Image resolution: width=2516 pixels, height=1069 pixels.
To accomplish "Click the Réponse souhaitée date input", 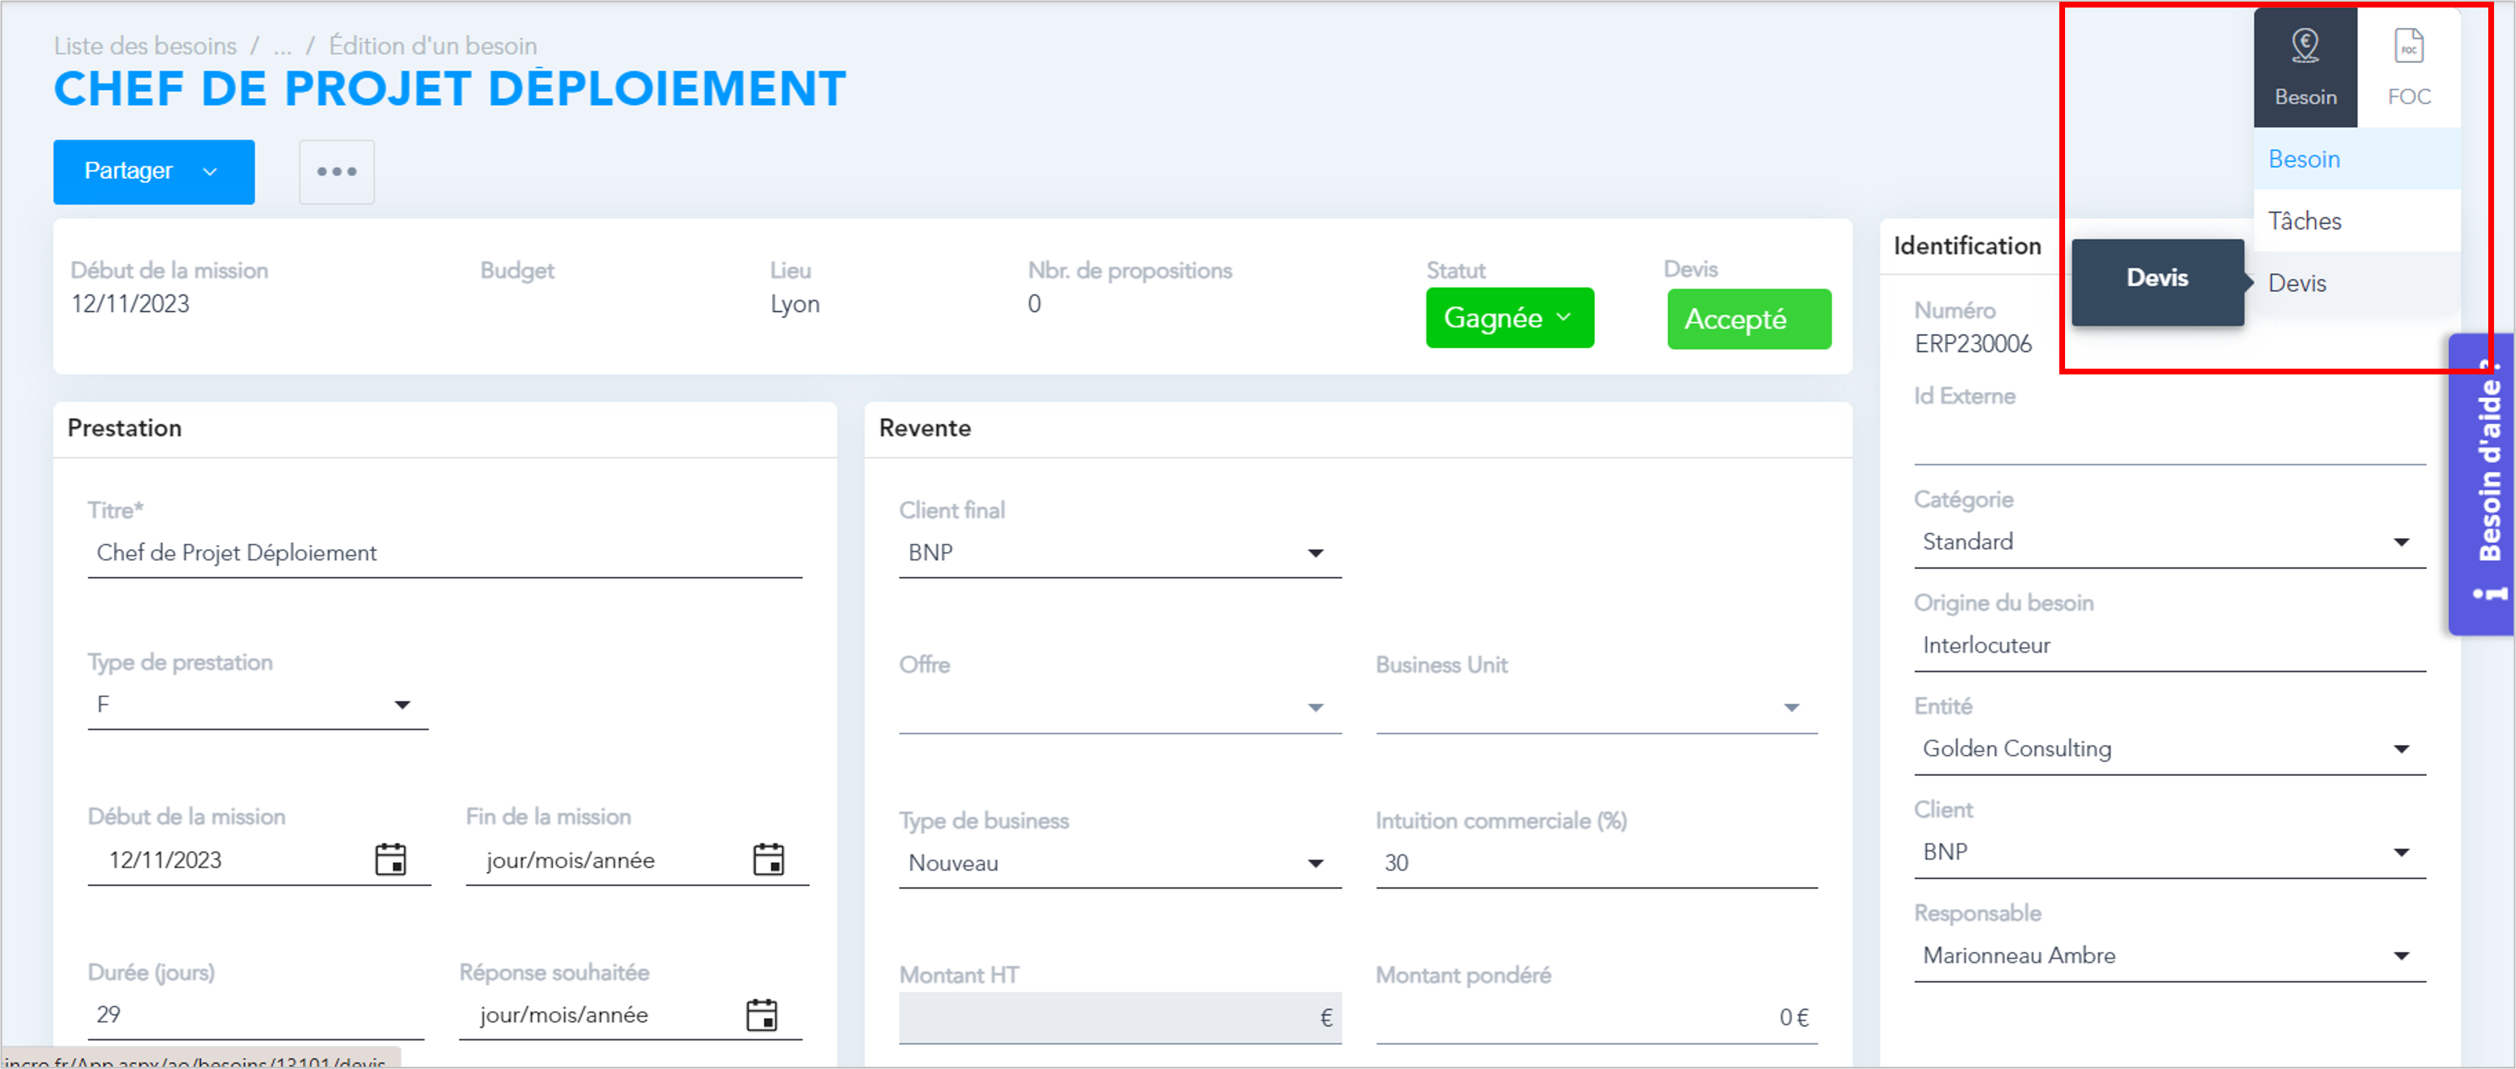I will pos(630,1015).
